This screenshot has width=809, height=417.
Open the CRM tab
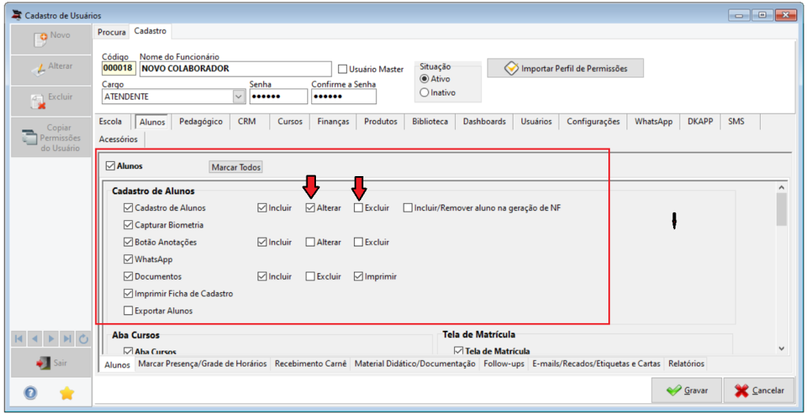(246, 122)
